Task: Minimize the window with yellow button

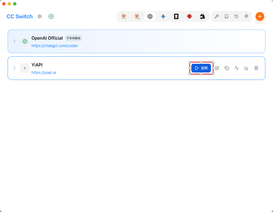Action: click(x=9, y=4)
